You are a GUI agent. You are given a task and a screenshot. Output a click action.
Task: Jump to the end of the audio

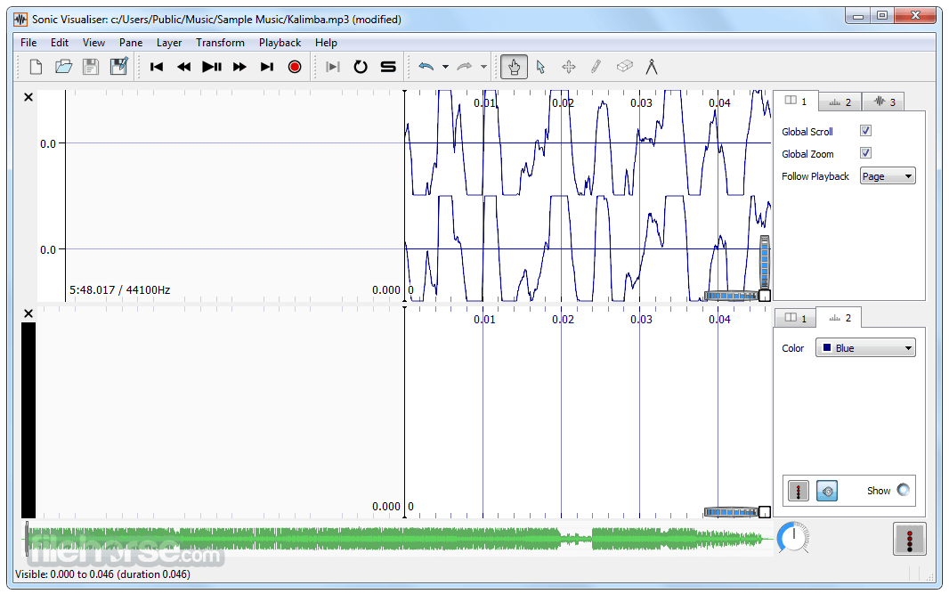(x=267, y=67)
